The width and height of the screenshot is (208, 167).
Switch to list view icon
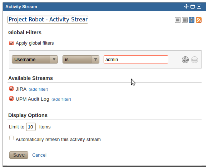tap(185, 20)
